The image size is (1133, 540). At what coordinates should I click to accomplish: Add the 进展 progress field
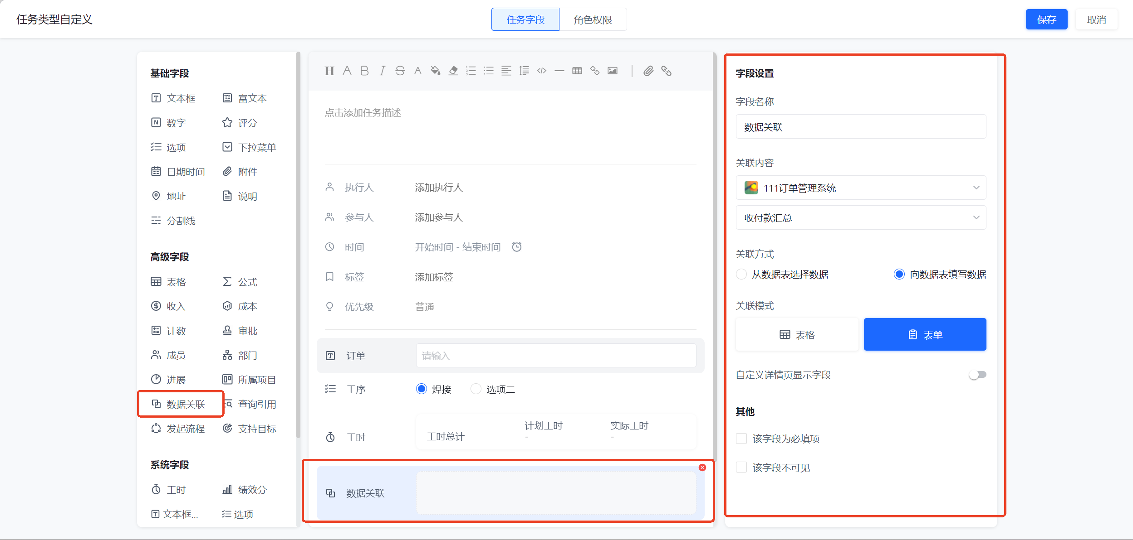tap(168, 380)
